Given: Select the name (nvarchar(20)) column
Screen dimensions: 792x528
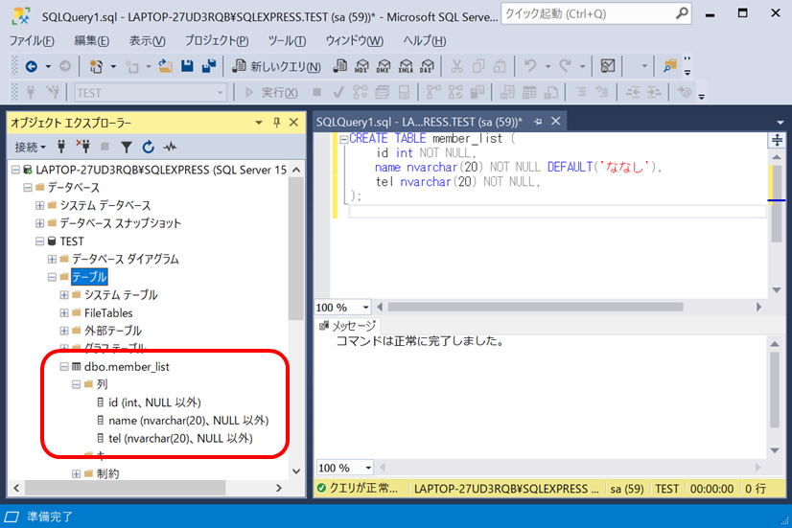Looking at the screenshot, I should click(x=188, y=421).
